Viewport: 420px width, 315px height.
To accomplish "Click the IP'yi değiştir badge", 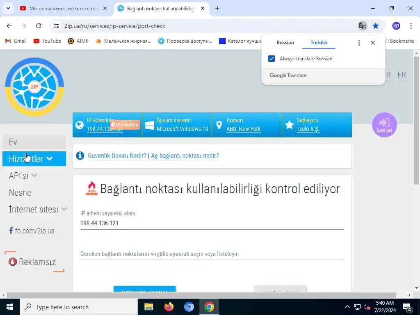I will [125, 125].
